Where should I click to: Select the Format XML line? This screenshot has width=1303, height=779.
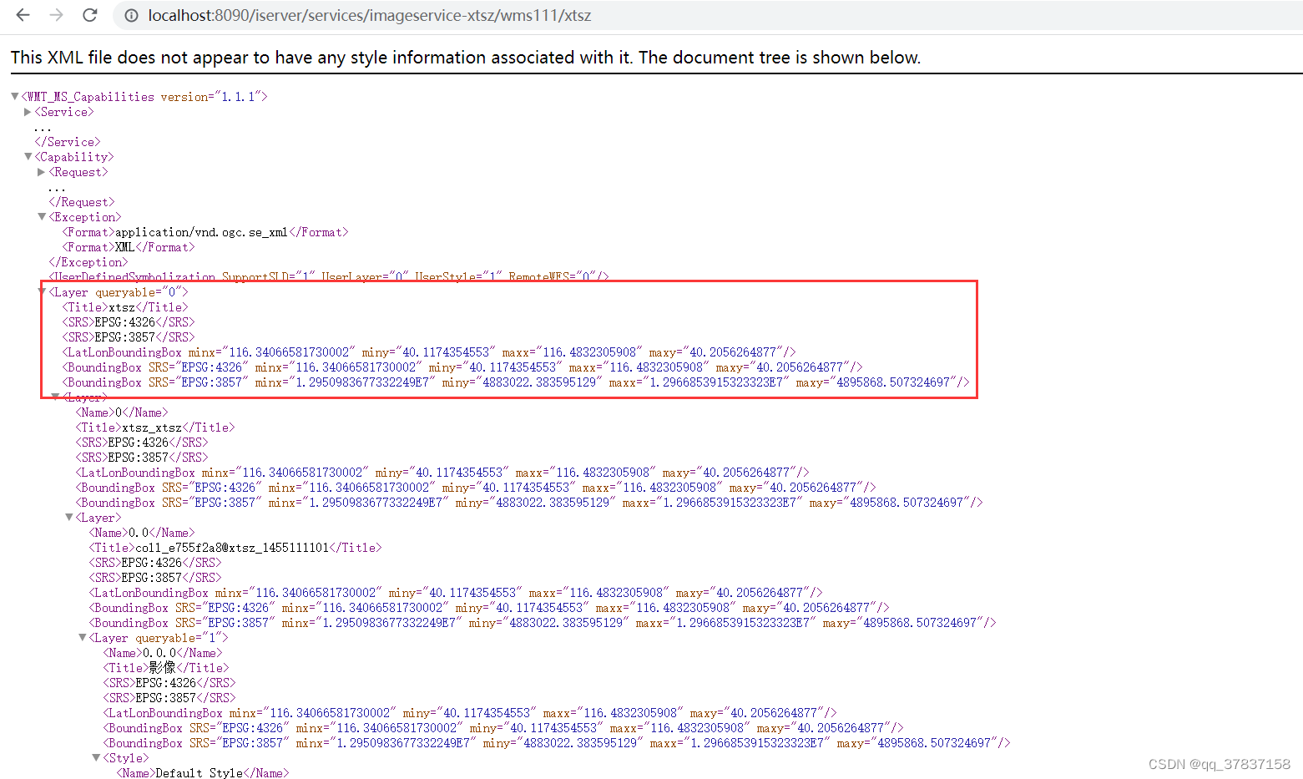[x=129, y=247]
